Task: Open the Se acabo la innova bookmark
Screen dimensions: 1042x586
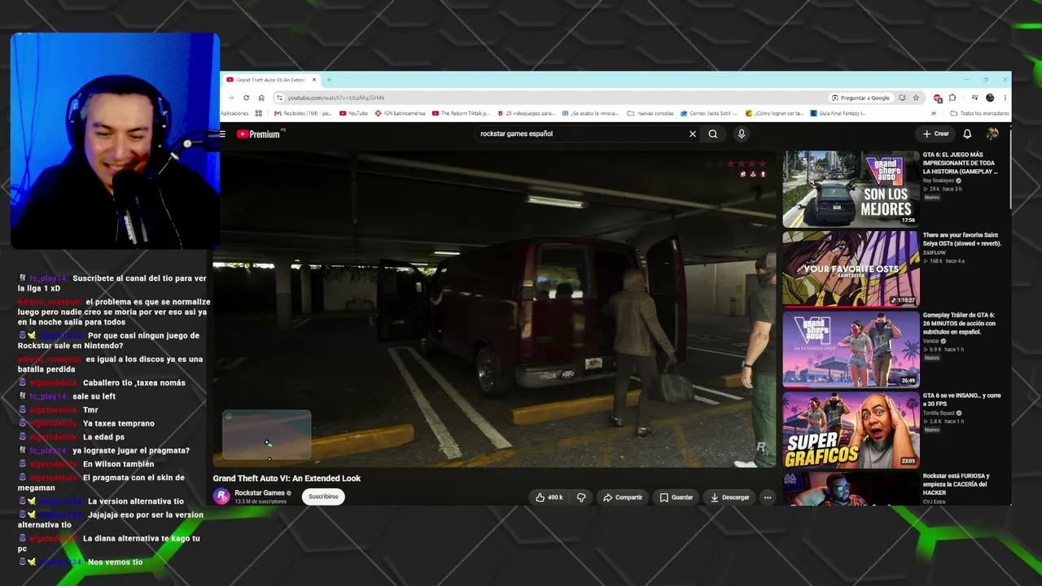Action: (591, 113)
